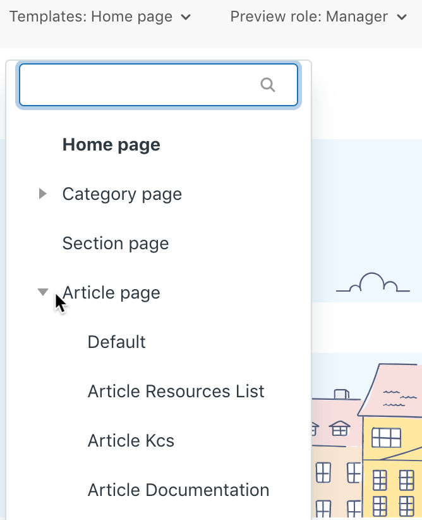Image resolution: width=422 pixels, height=520 pixels.
Task: Click the Category page tree item
Action: point(121,194)
